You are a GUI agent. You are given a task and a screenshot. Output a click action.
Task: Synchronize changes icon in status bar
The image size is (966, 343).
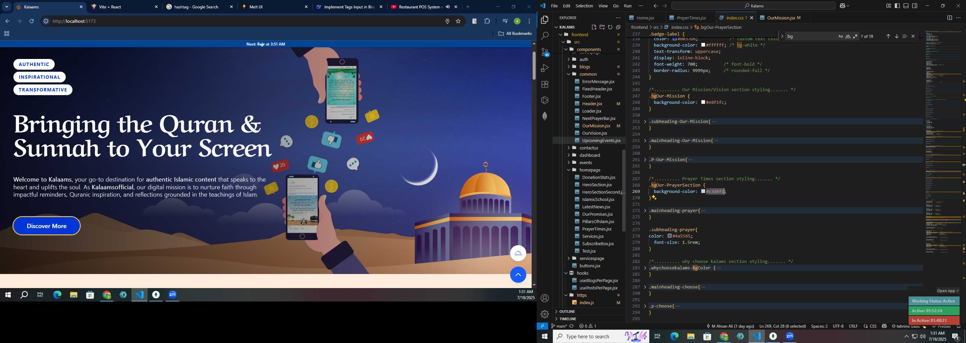pos(572,326)
